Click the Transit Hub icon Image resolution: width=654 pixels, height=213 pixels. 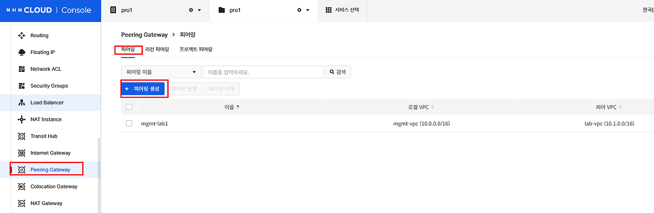[21, 137]
